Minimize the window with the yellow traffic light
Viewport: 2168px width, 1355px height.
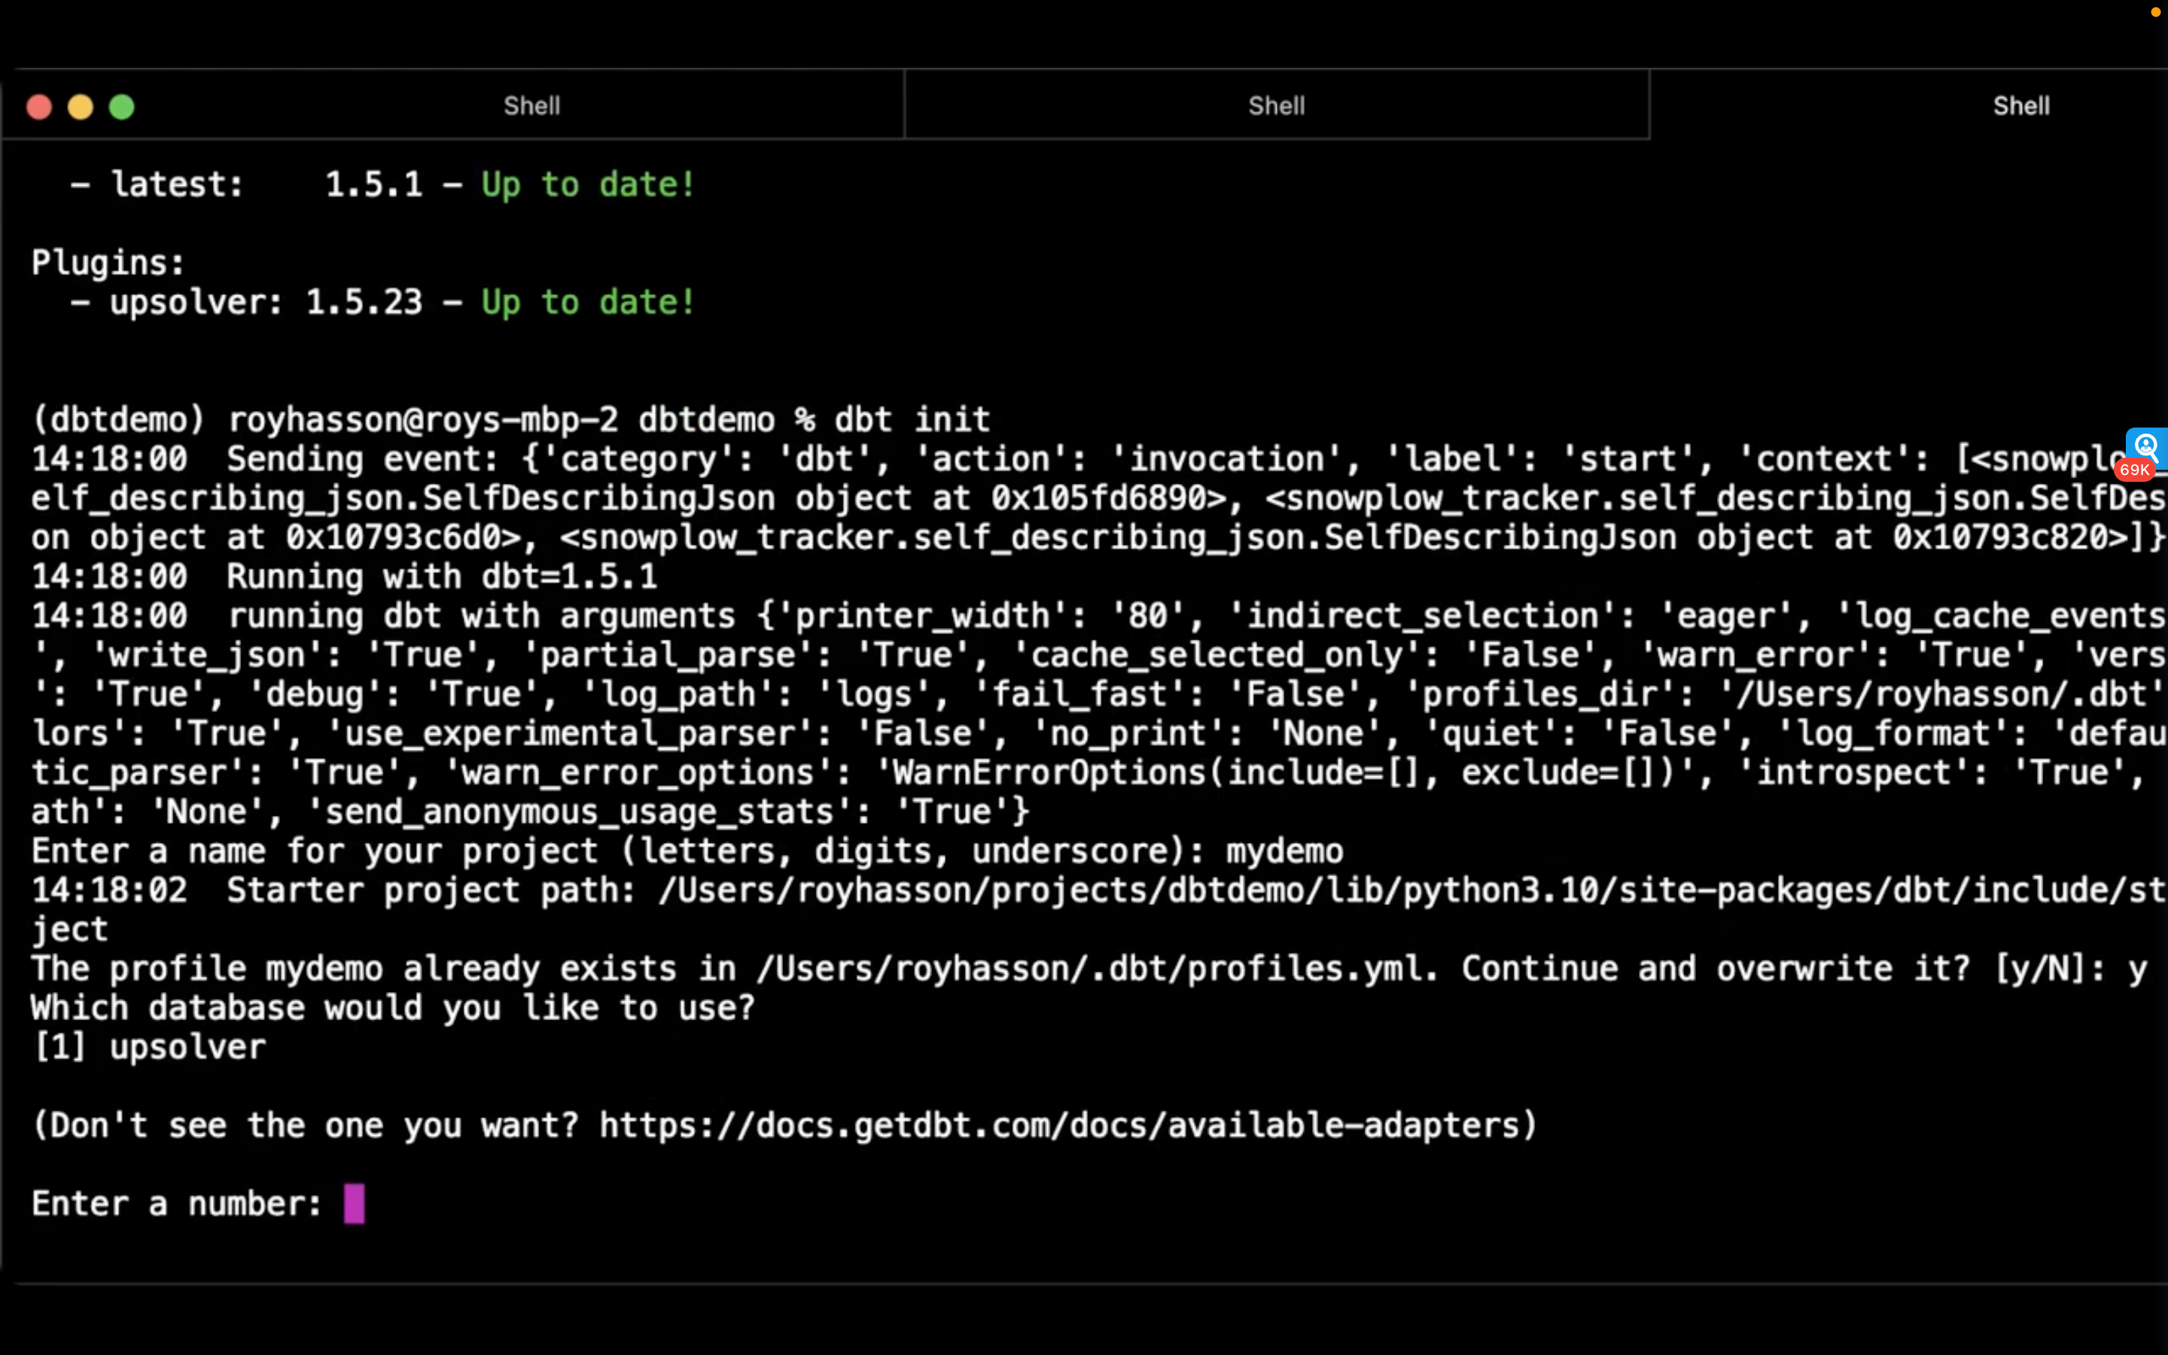81,105
